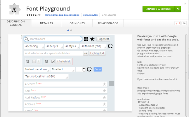189x117 pixels.
Task: Click the Add selector input field
Action: click(54, 53)
